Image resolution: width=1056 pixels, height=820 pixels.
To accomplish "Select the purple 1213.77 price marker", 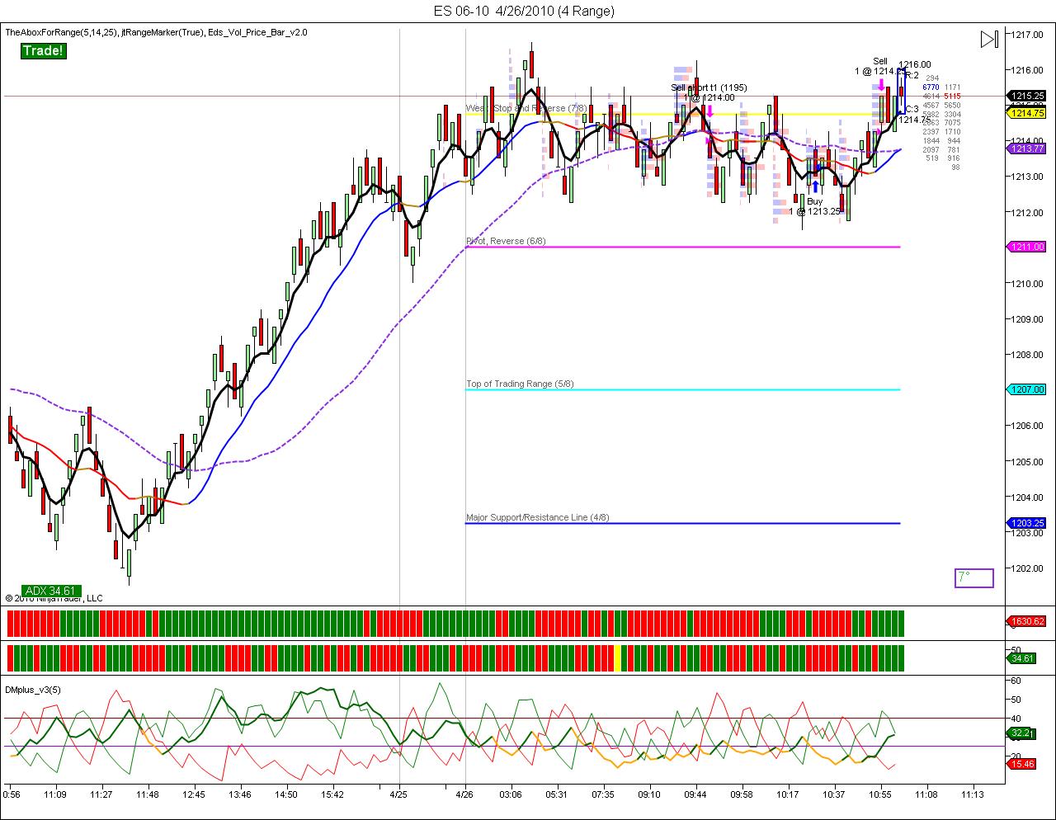I will point(1026,148).
